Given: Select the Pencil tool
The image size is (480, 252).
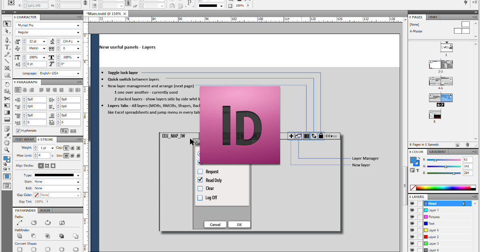Looking at the screenshot, I should pyautogui.click(x=7, y=54).
